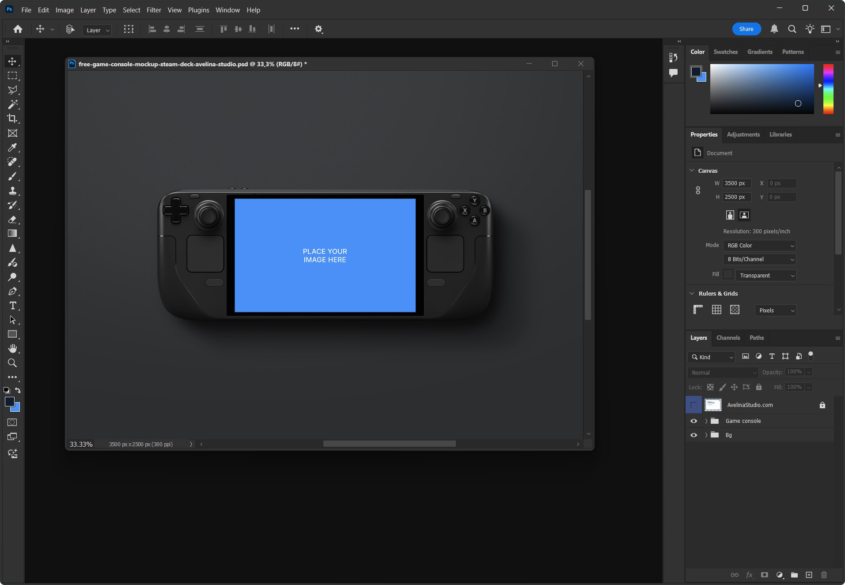Show the AvelinaStudio.com layer

pyautogui.click(x=693, y=405)
